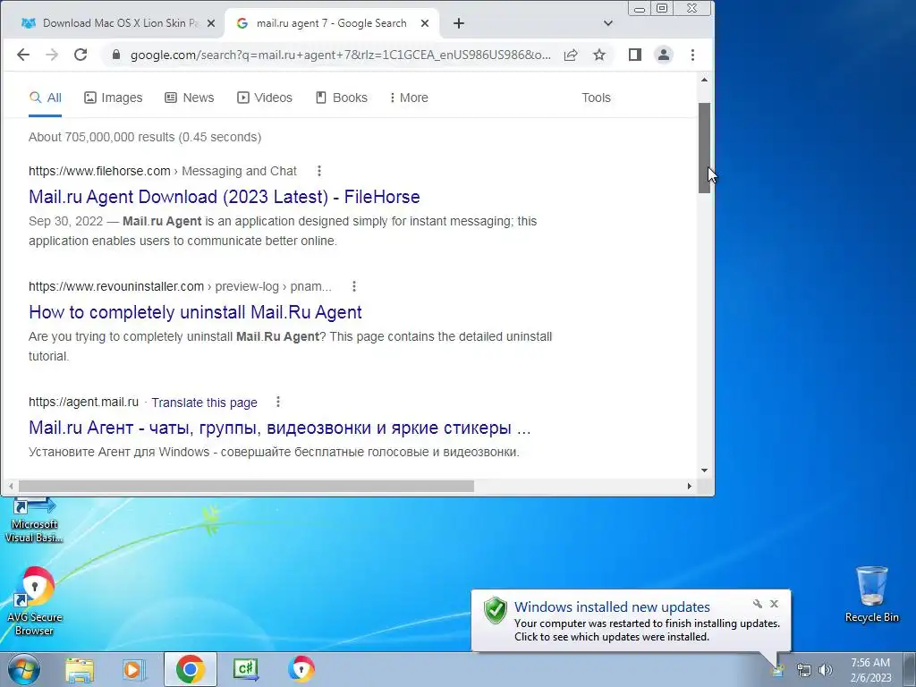Switch to News search results

[x=190, y=98]
